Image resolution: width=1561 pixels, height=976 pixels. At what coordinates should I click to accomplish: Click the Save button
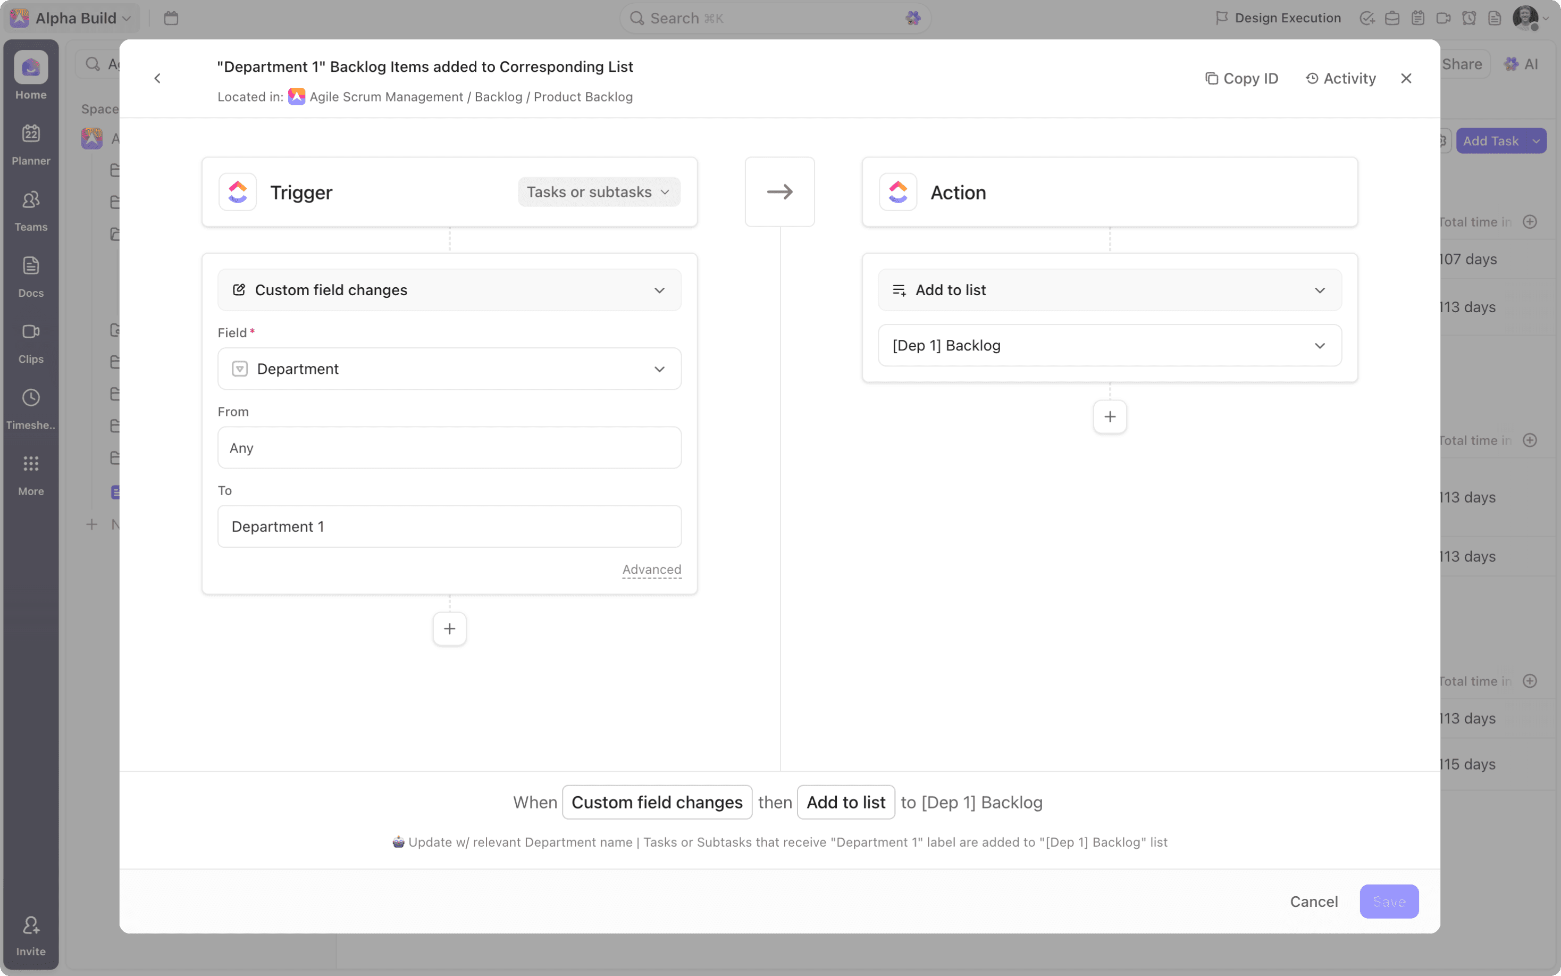pyautogui.click(x=1389, y=901)
